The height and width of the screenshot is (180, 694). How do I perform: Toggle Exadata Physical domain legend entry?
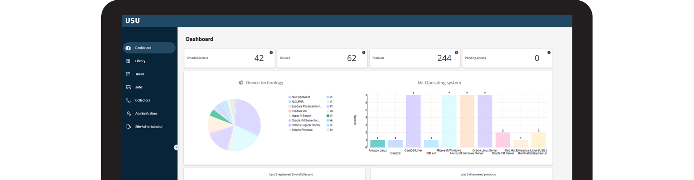coord(305,107)
